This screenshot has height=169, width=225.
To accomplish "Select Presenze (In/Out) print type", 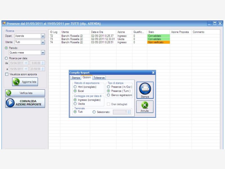I will tap(109, 87).
